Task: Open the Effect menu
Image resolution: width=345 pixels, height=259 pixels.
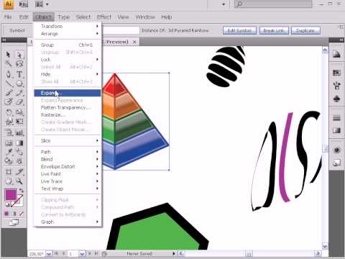Action: click(104, 17)
